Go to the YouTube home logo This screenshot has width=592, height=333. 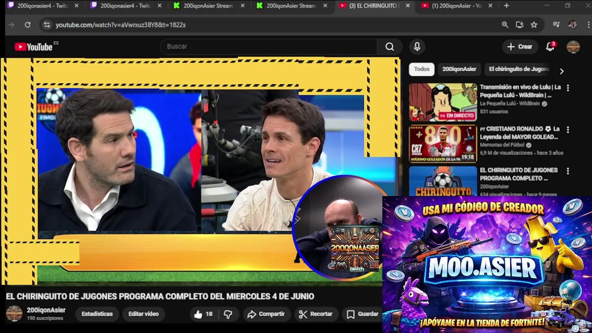[33, 47]
